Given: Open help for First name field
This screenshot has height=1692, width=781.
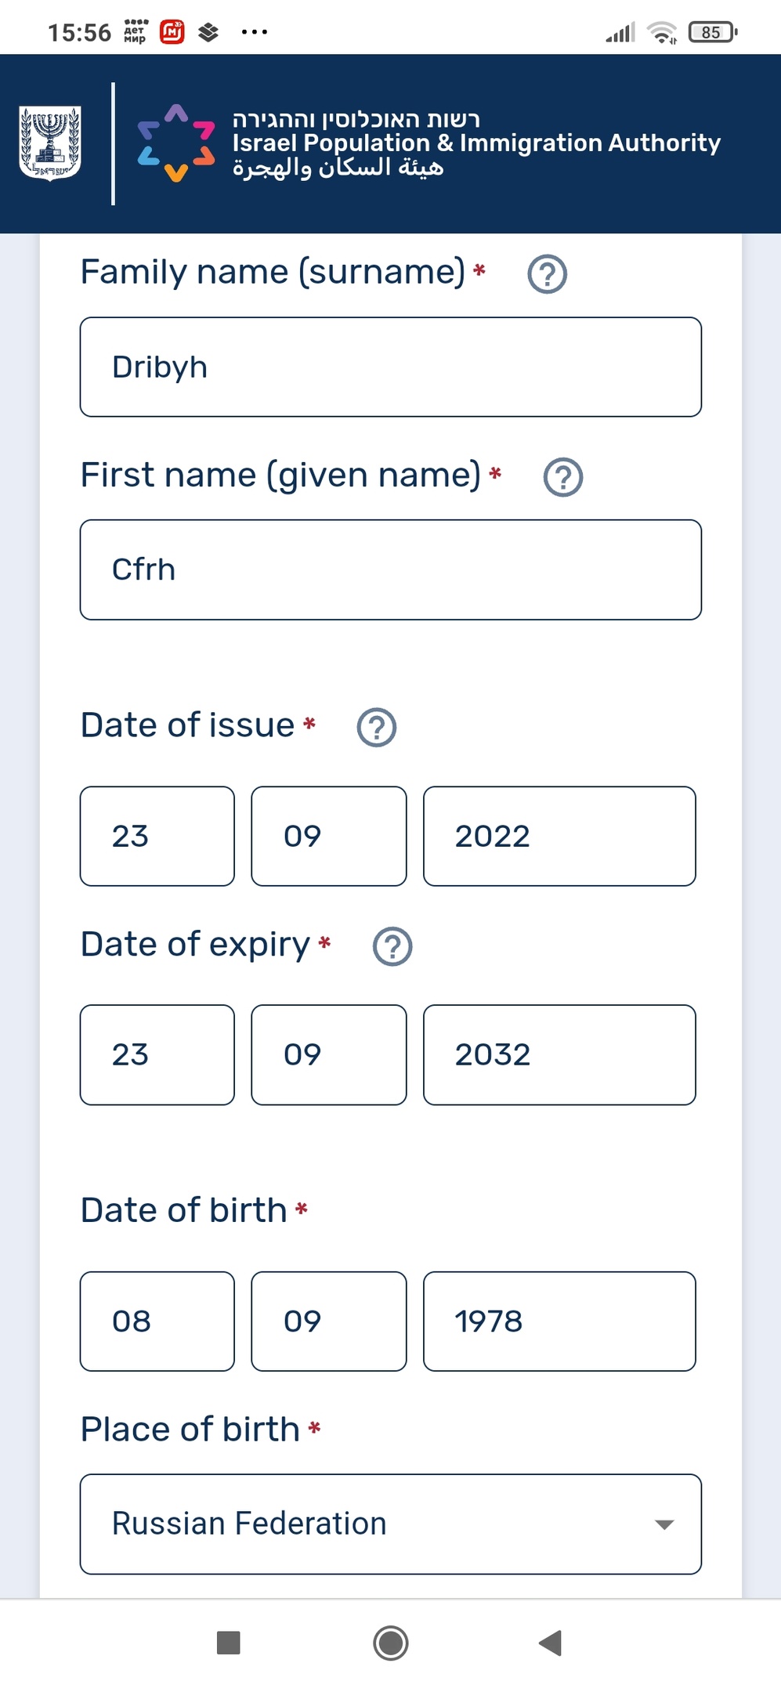Looking at the screenshot, I should point(562,477).
